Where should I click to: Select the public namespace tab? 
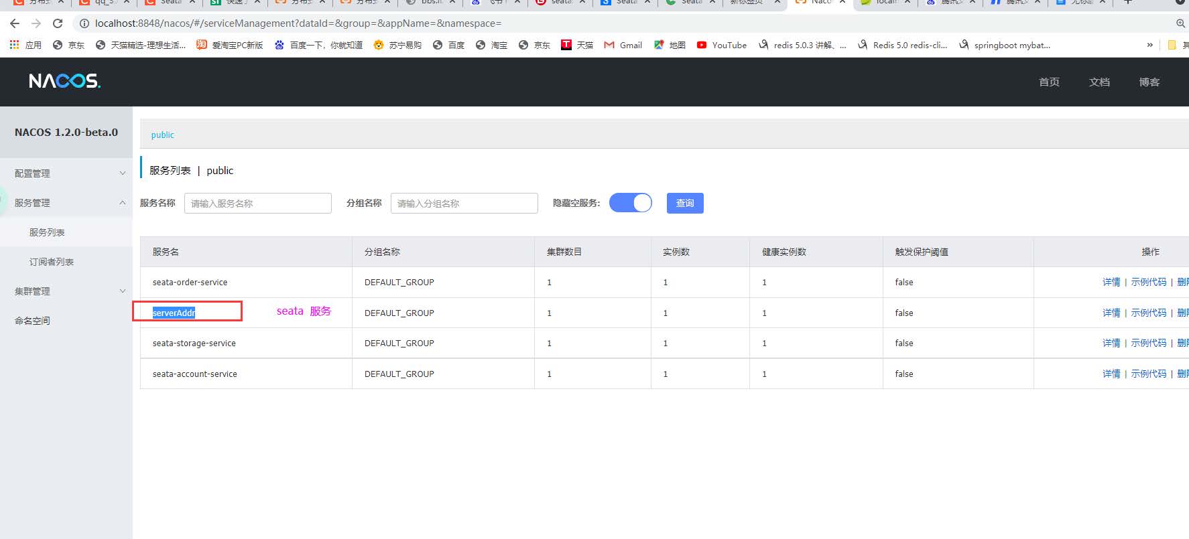(x=162, y=135)
